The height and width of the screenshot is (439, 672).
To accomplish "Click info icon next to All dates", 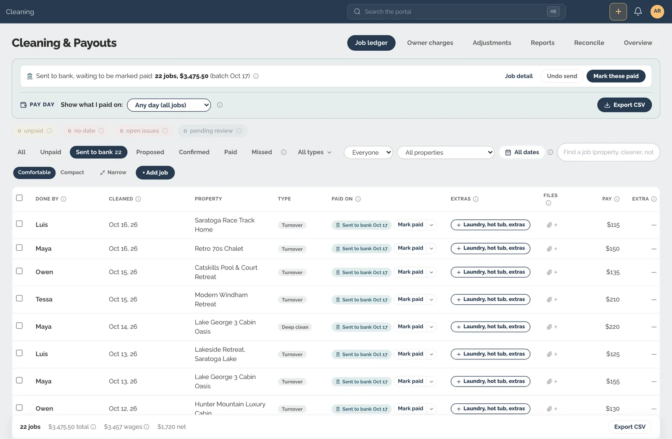I will click(550, 153).
